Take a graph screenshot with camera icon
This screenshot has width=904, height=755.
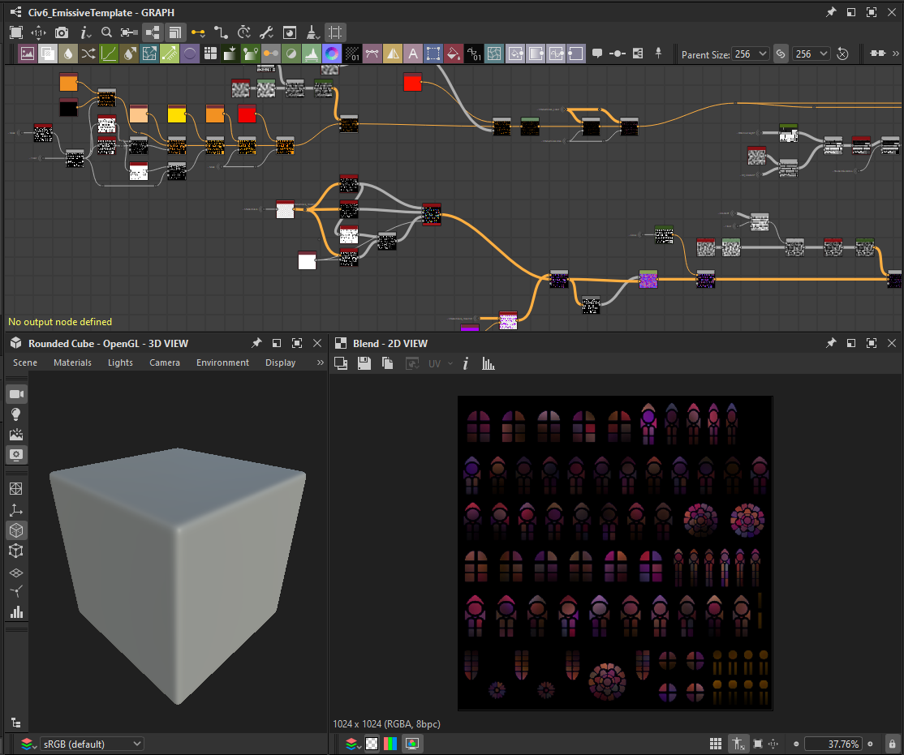[x=61, y=32]
